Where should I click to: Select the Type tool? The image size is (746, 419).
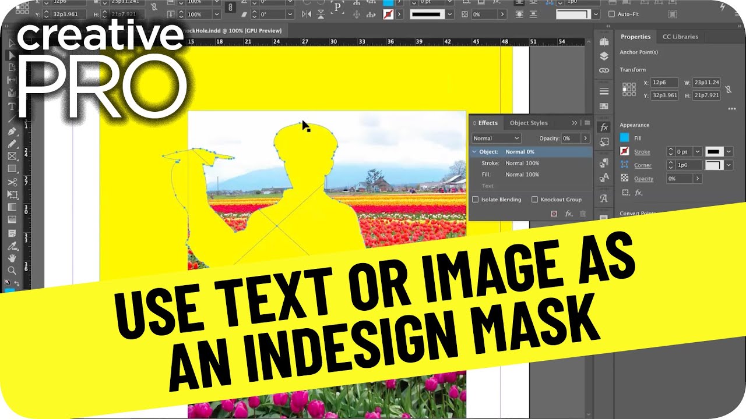(12, 106)
